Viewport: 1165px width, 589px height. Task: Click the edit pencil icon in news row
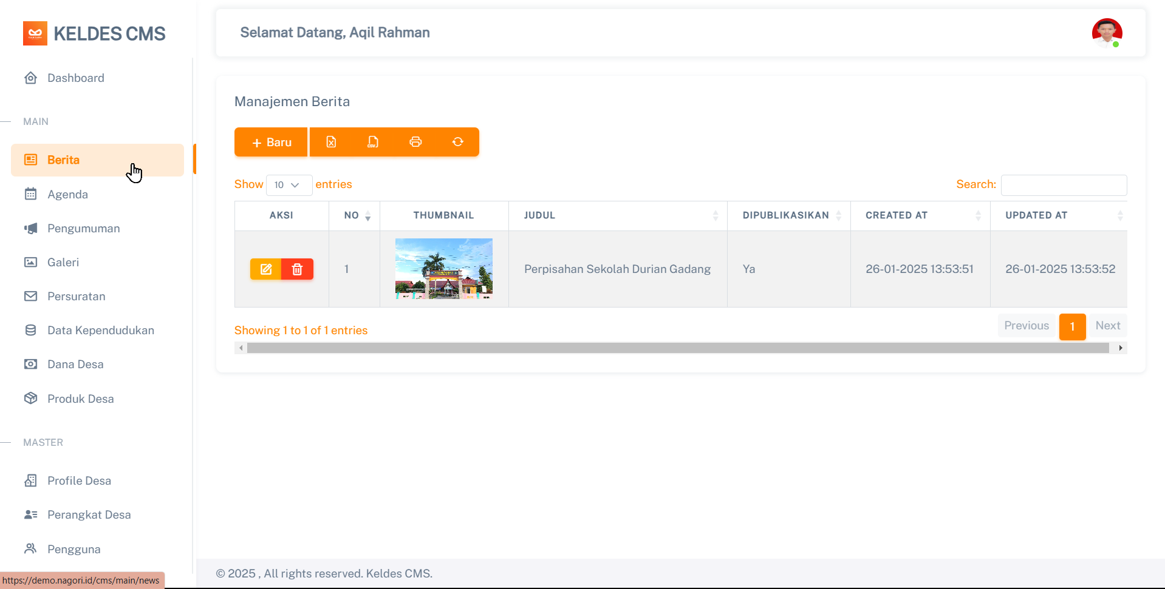tap(266, 269)
